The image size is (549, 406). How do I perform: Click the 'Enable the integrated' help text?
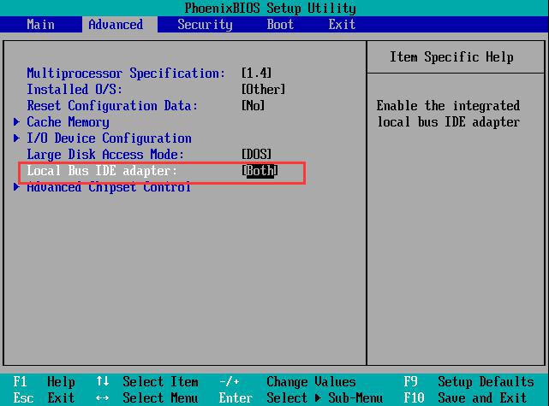click(x=448, y=106)
